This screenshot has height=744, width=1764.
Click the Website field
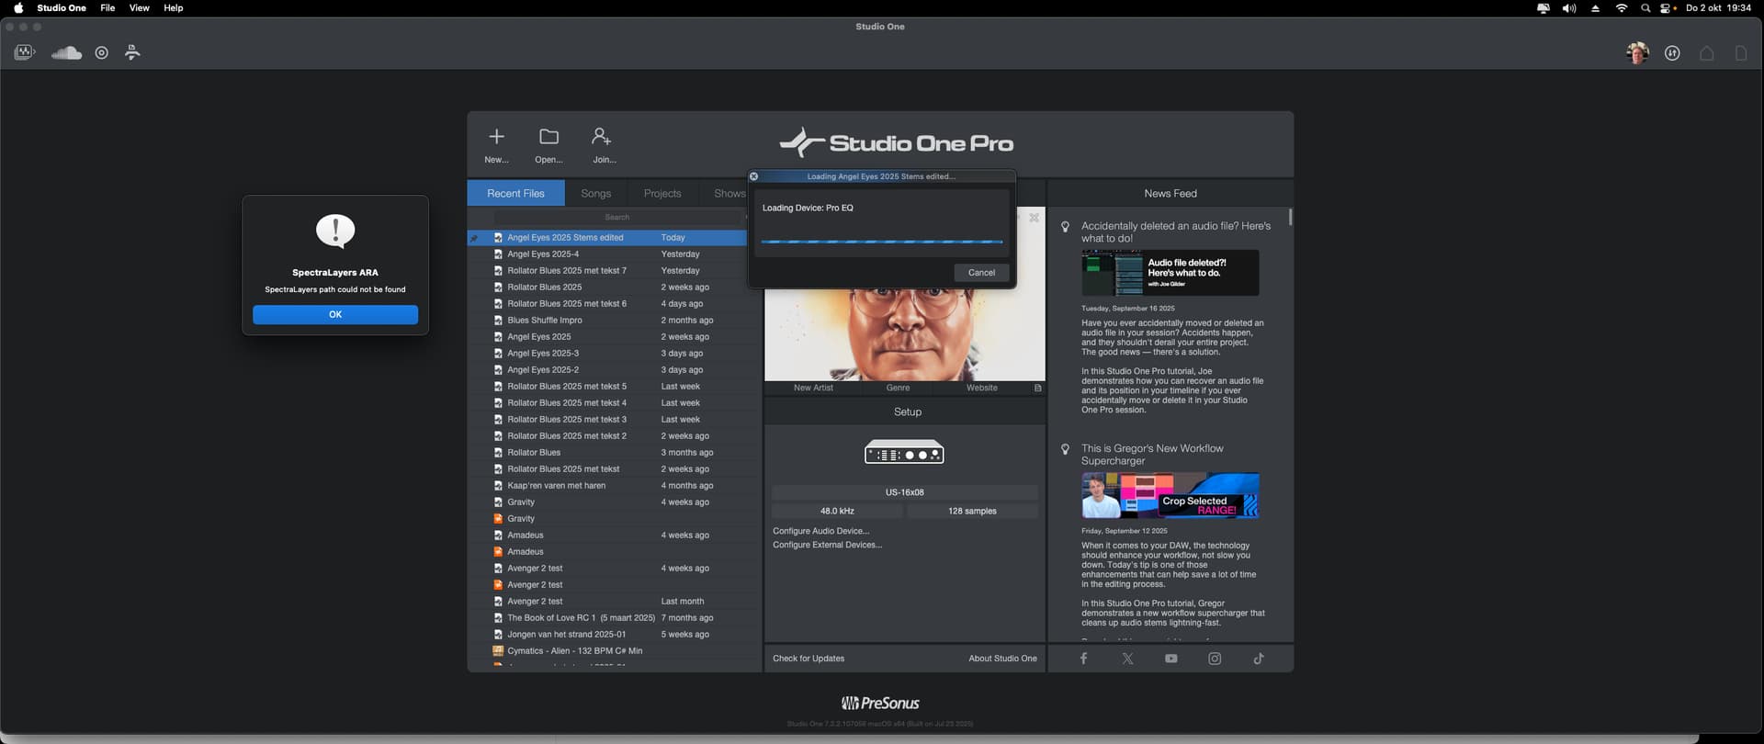[981, 388]
